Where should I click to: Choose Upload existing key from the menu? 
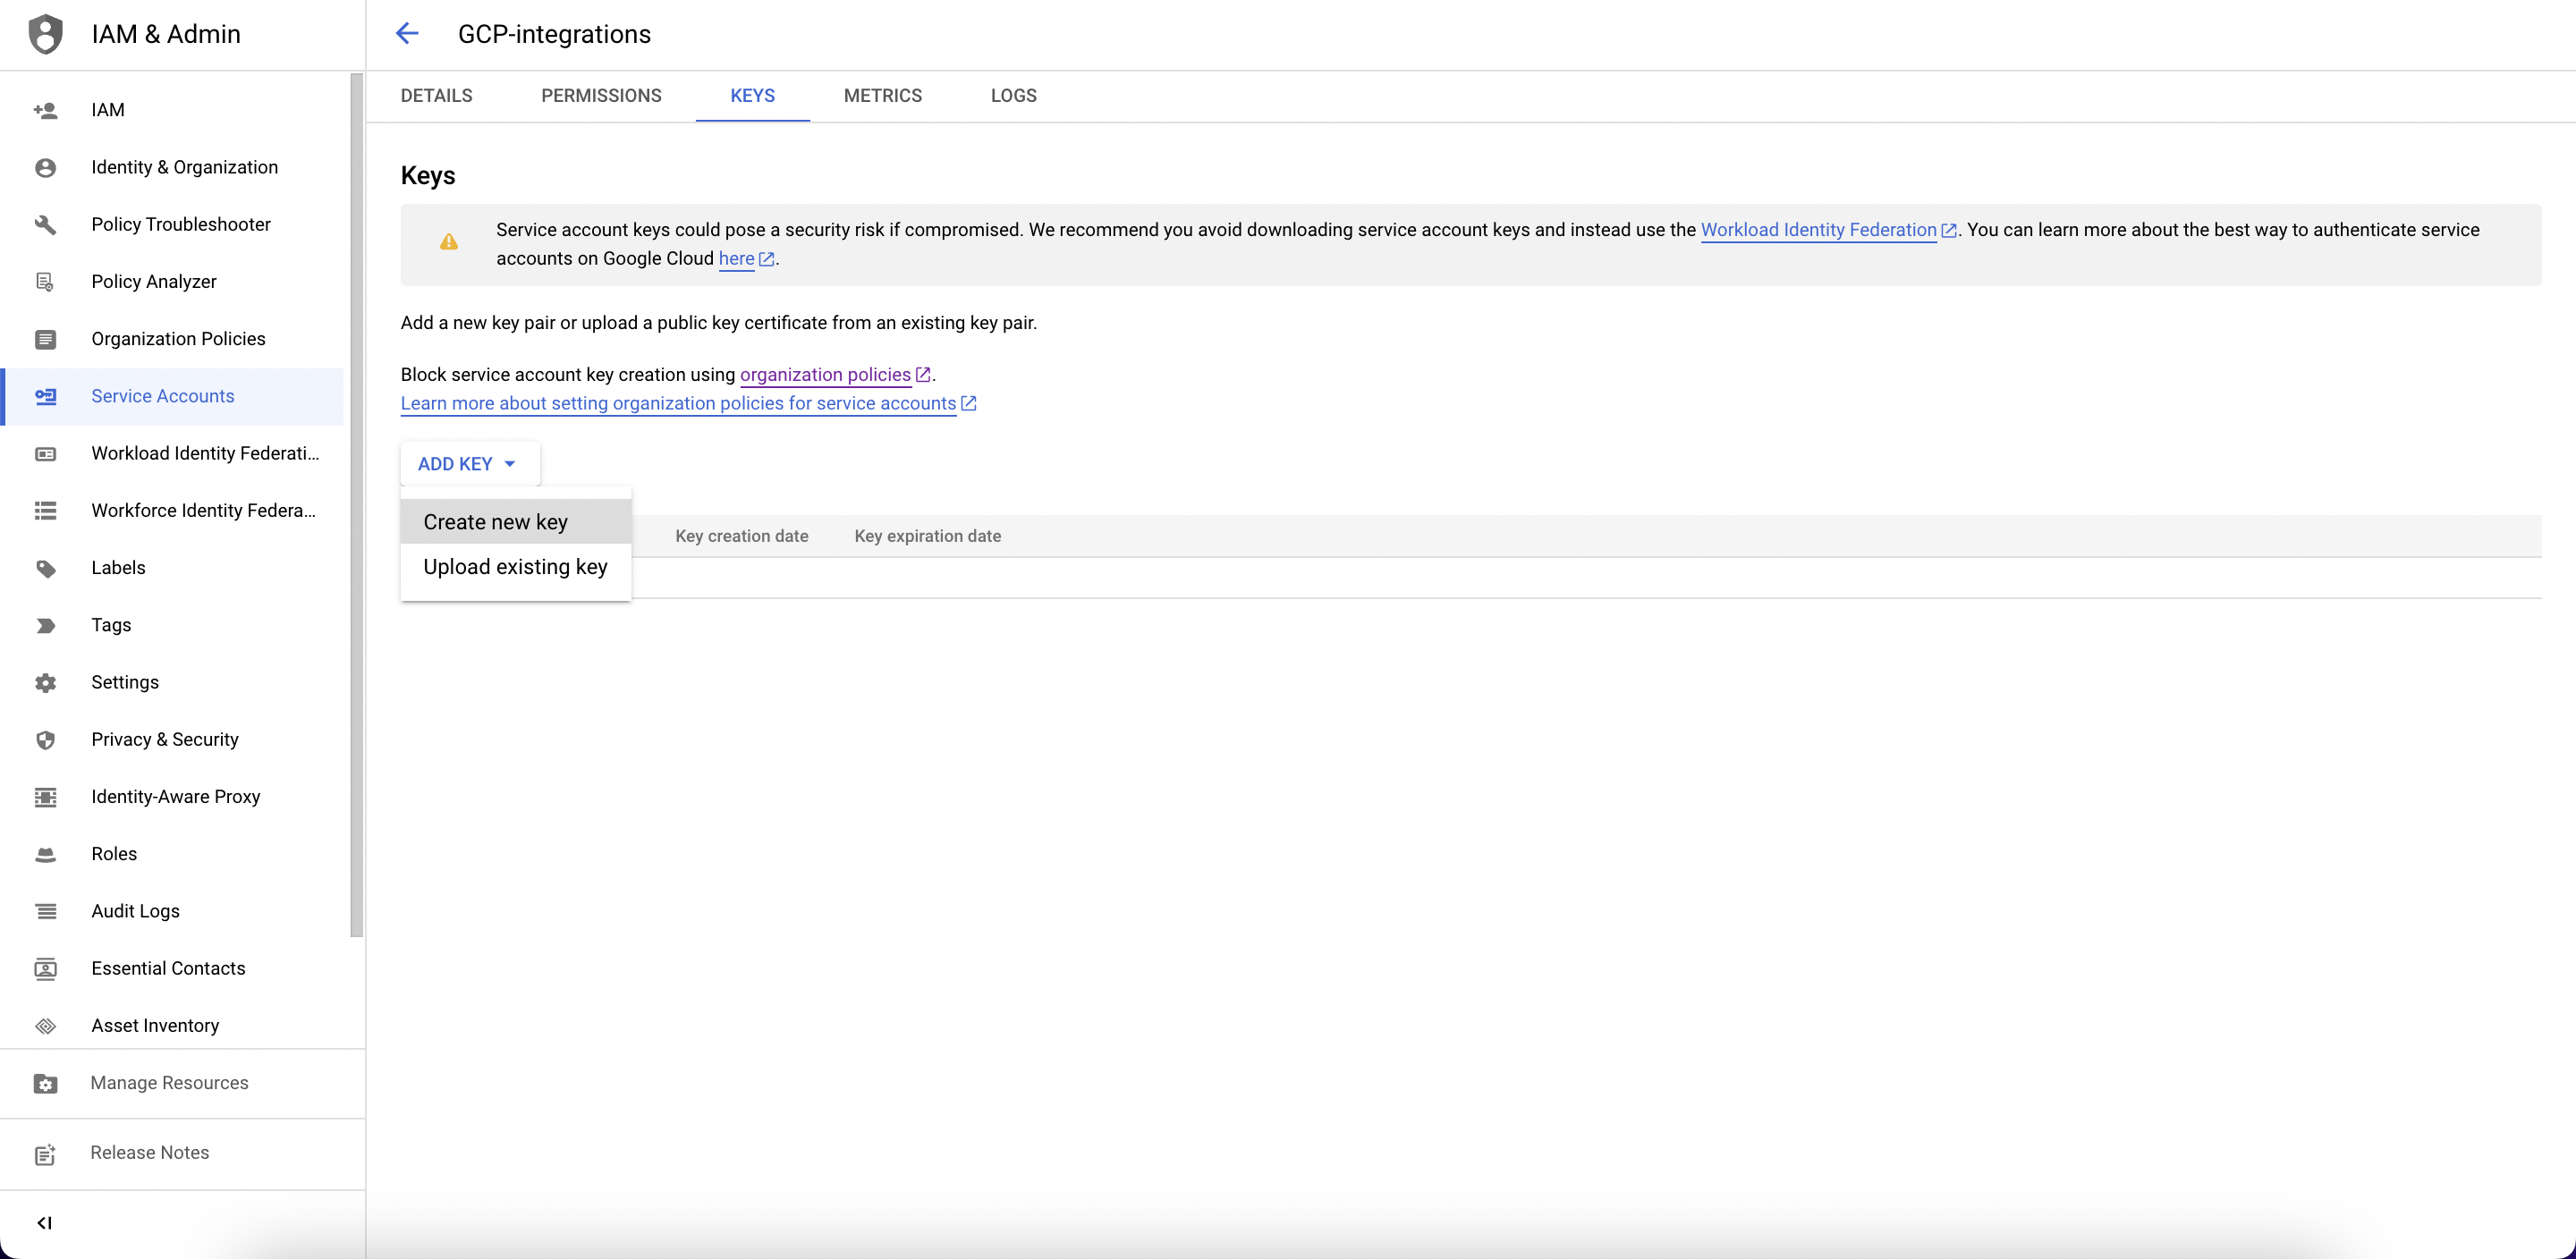pos(516,567)
